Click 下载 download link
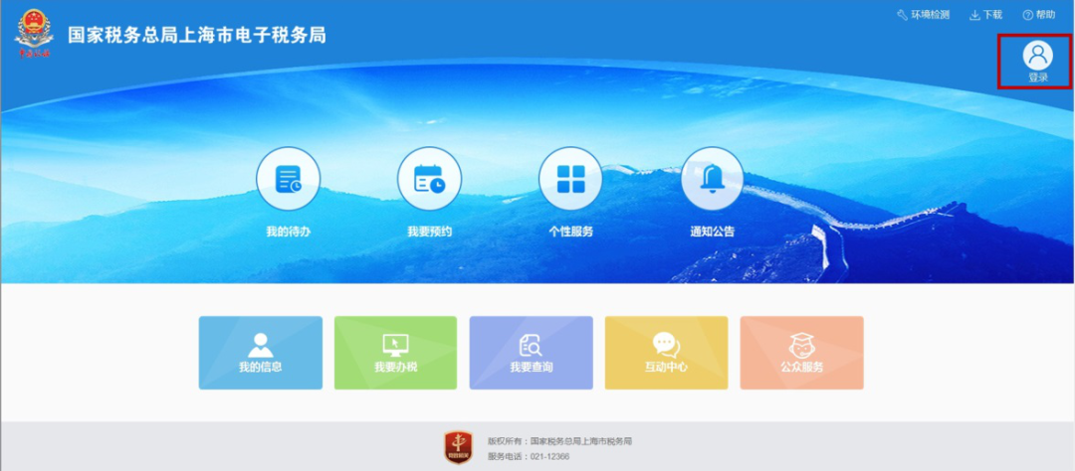Image resolution: width=1075 pixels, height=471 pixels. [x=985, y=15]
